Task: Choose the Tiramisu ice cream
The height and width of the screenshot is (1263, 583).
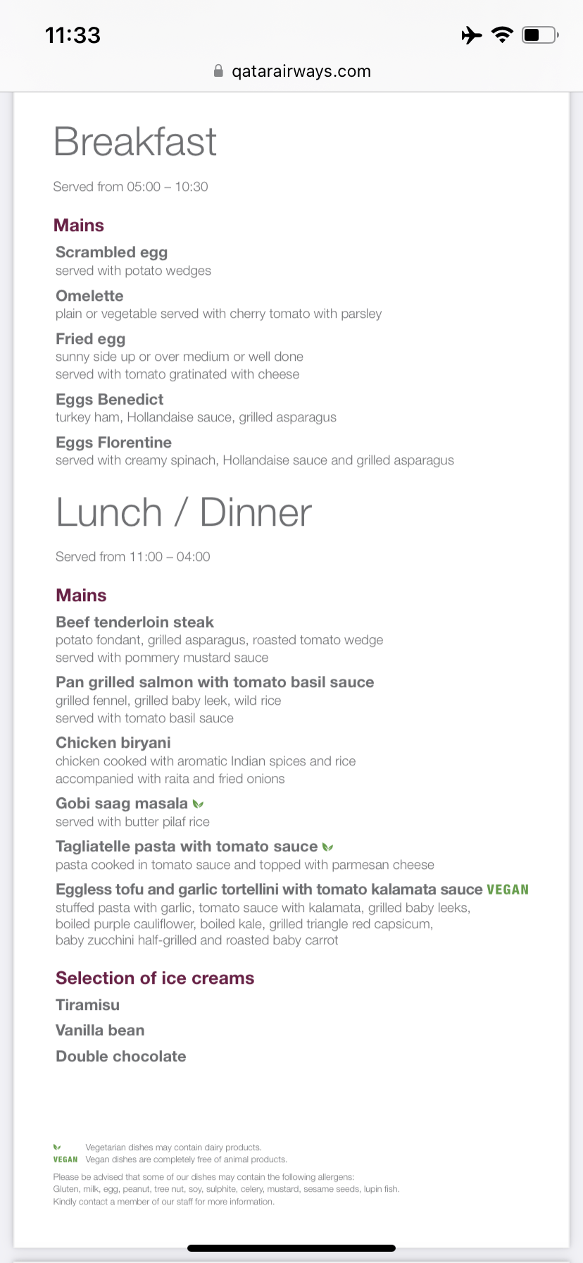Action: tap(88, 1005)
